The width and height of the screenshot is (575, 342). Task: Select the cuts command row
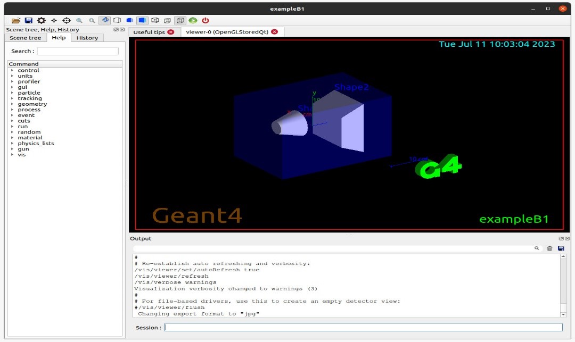point(65,121)
